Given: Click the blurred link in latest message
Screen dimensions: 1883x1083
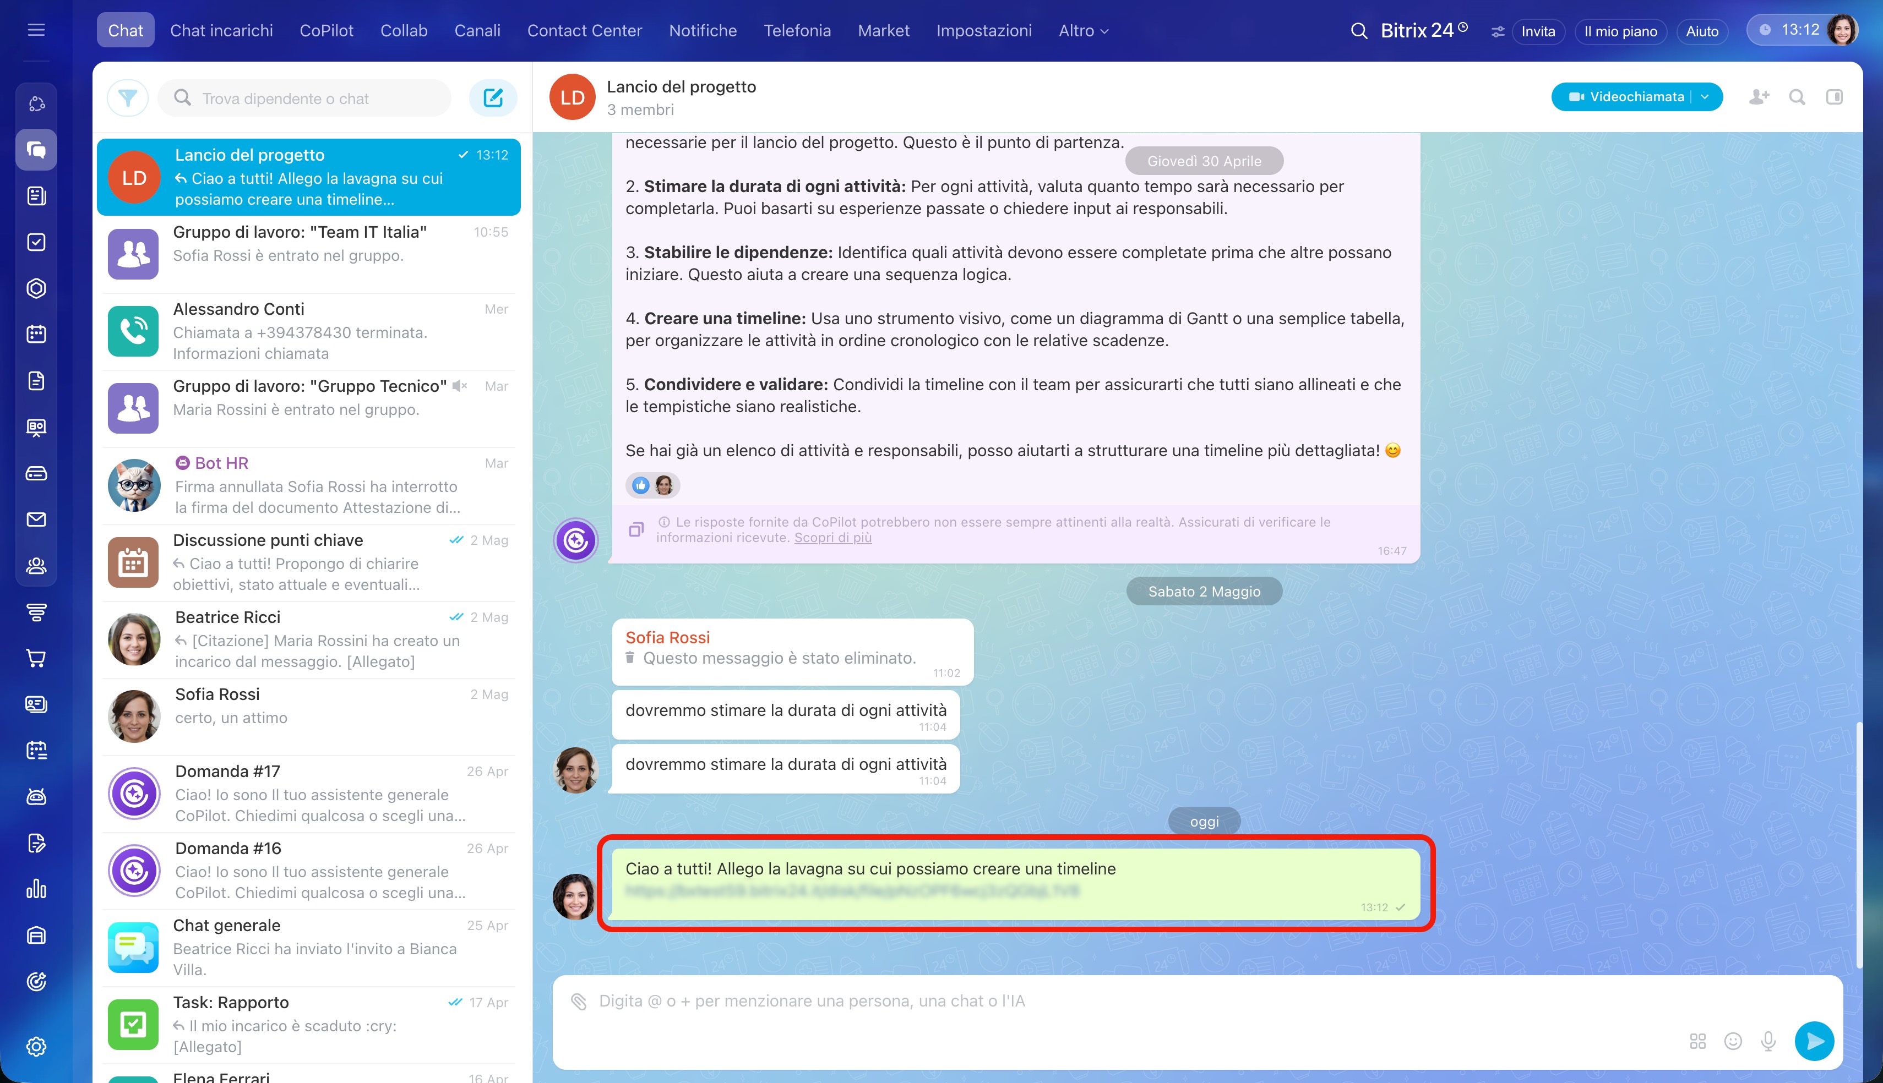Looking at the screenshot, I should 852,890.
